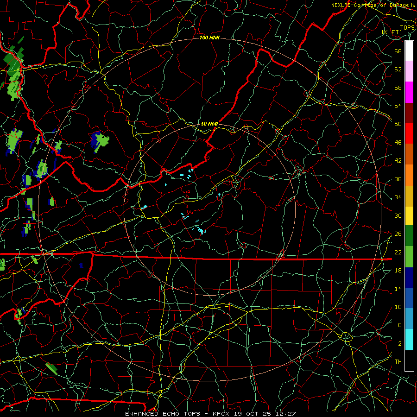Viewport: 417px width, 417px height.
Task: Click the 46 legend value
Action: click(x=398, y=143)
